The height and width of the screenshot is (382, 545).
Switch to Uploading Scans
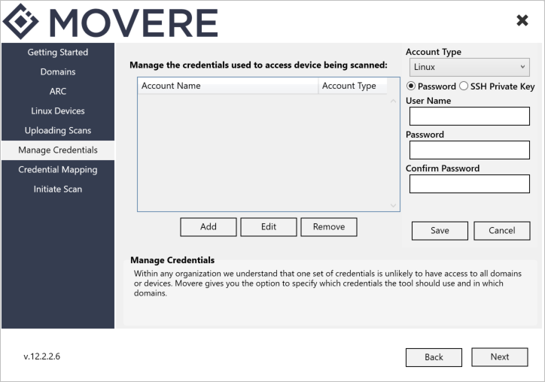click(58, 131)
